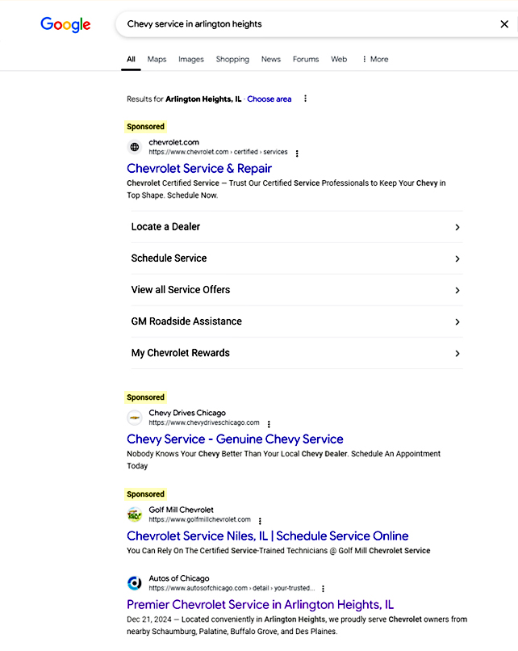This screenshot has height=651, width=518.
Task: Expand the GM Roadside Assistance sitelink
Action: coord(457,321)
